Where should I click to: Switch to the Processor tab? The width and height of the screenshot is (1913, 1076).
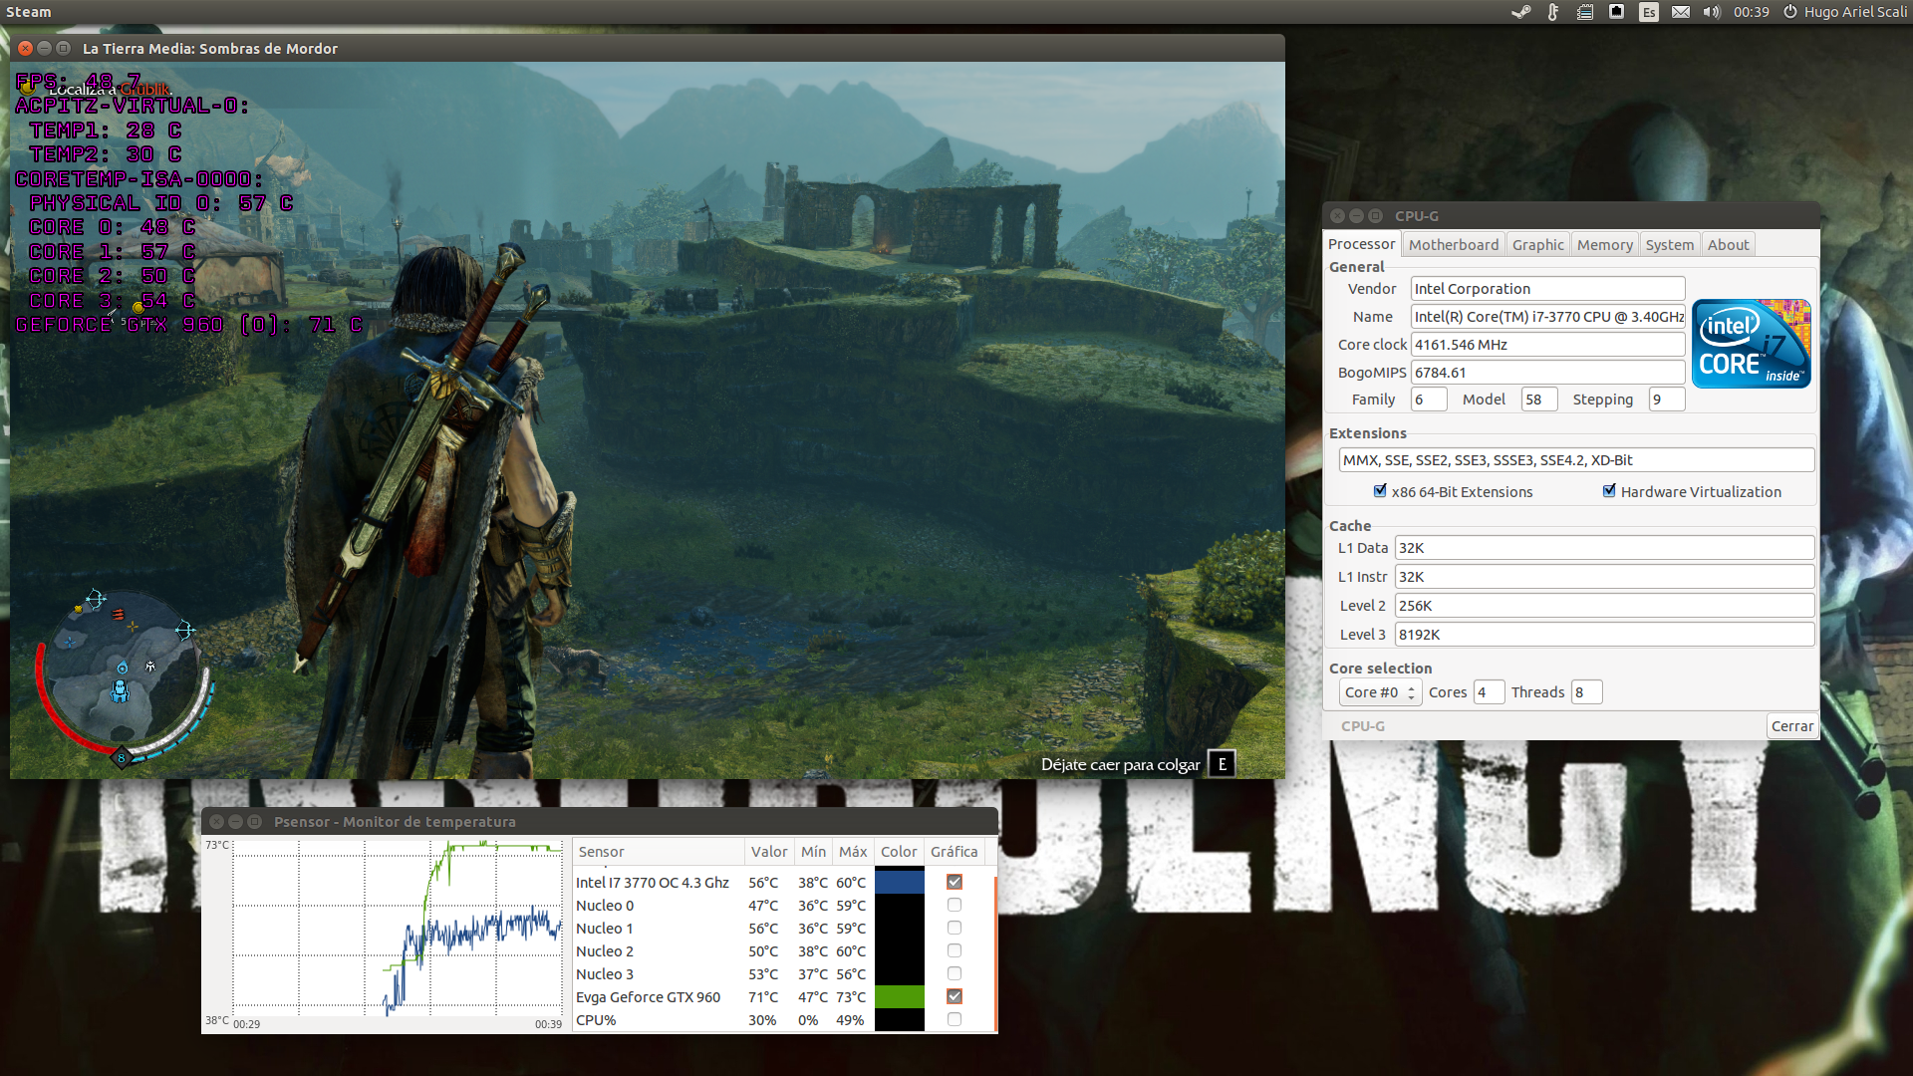[1362, 244]
